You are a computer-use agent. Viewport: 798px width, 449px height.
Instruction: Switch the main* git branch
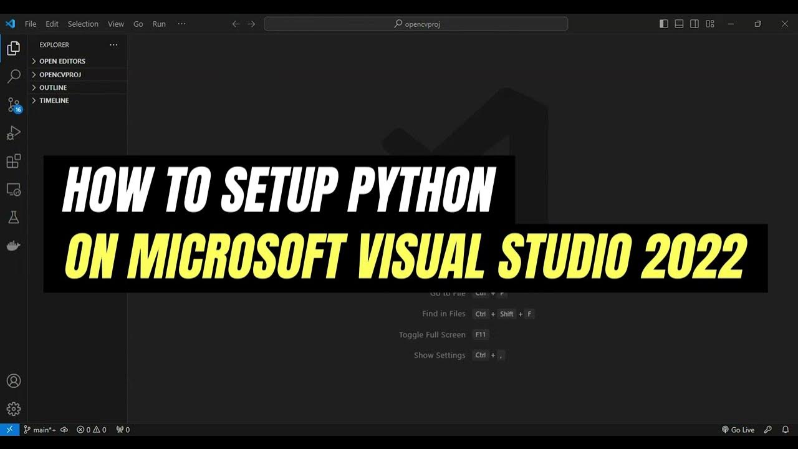click(40, 430)
